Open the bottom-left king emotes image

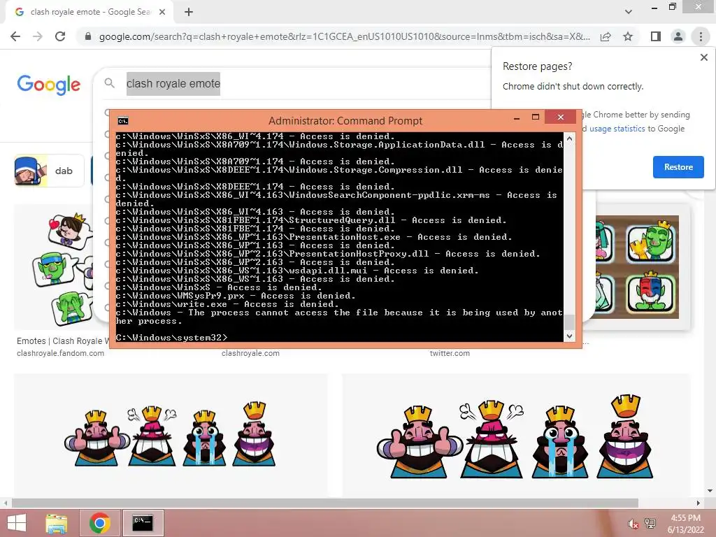tap(171, 434)
